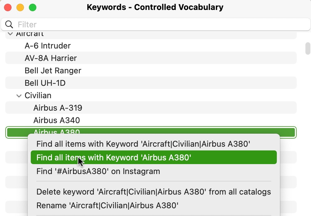
Task: Select the AV-8A Harrier keyword
Action: coord(51,58)
